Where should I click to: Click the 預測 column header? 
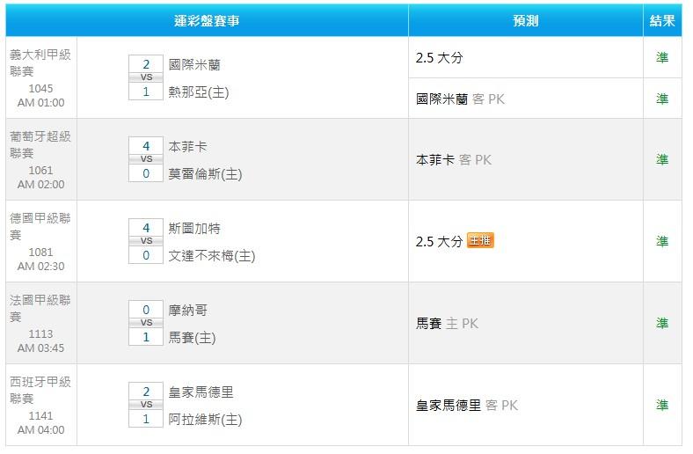point(526,20)
